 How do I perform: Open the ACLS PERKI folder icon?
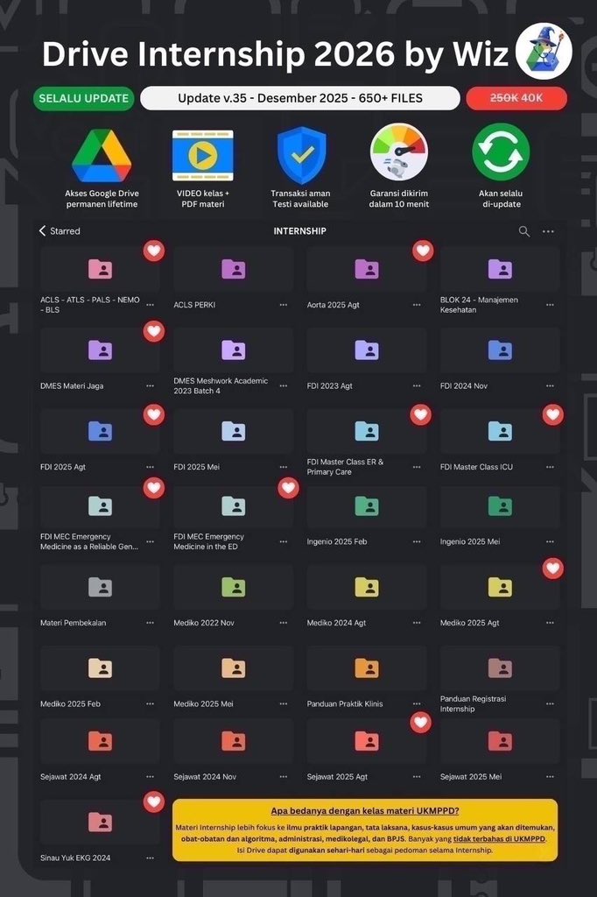pyautogui.click(x=234, y=269)
